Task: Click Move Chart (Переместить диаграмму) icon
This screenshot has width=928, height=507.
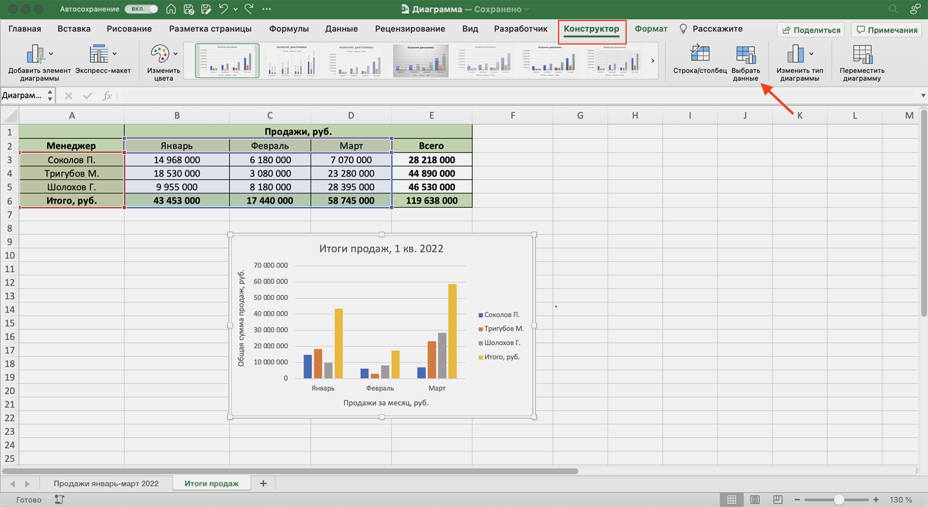Action: [x=862, y=55]
